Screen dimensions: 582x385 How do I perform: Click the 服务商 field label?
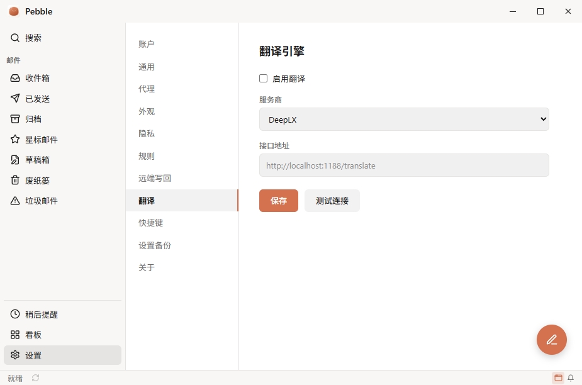click(270, 100)
